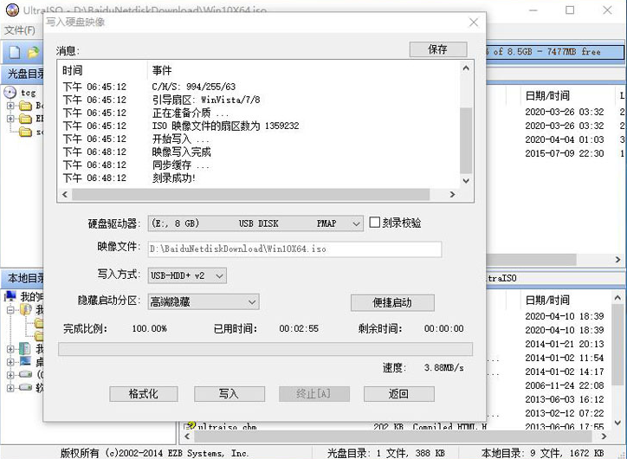Close the 写入硬盘映像 dialog

[471, 23]
